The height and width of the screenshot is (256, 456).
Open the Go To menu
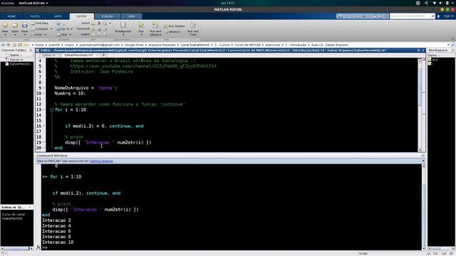point(65,29)
